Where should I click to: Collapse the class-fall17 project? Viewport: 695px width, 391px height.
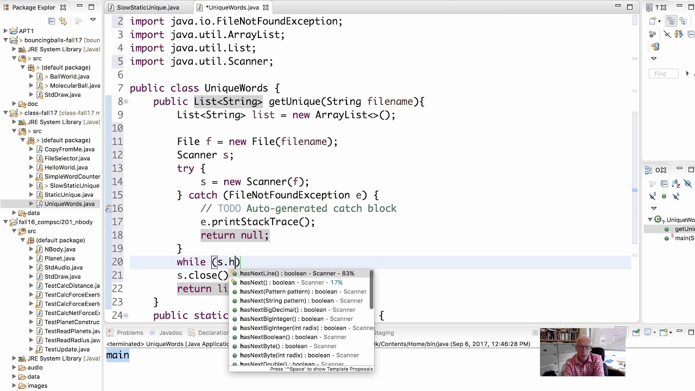6,113
